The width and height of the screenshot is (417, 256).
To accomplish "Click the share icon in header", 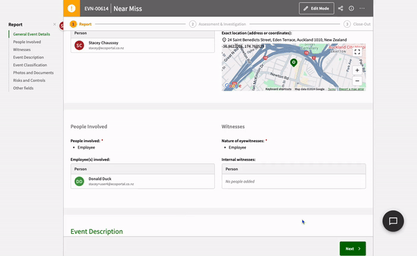I will (x=341, y=8).
